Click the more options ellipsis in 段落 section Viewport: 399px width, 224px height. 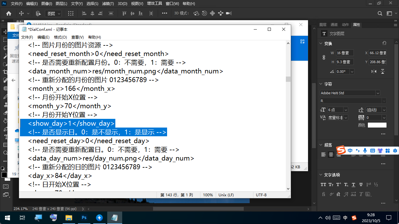coord(383,163)
